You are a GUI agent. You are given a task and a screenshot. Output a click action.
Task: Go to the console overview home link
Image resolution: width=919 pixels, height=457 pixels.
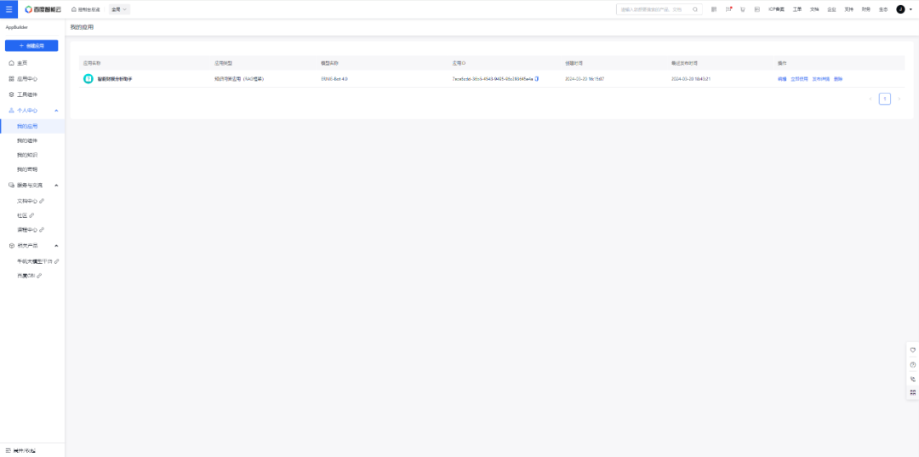[86, 9]
